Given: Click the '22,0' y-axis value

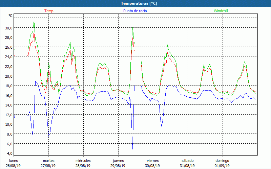Looking at the screenshot, I should point(9,66).
